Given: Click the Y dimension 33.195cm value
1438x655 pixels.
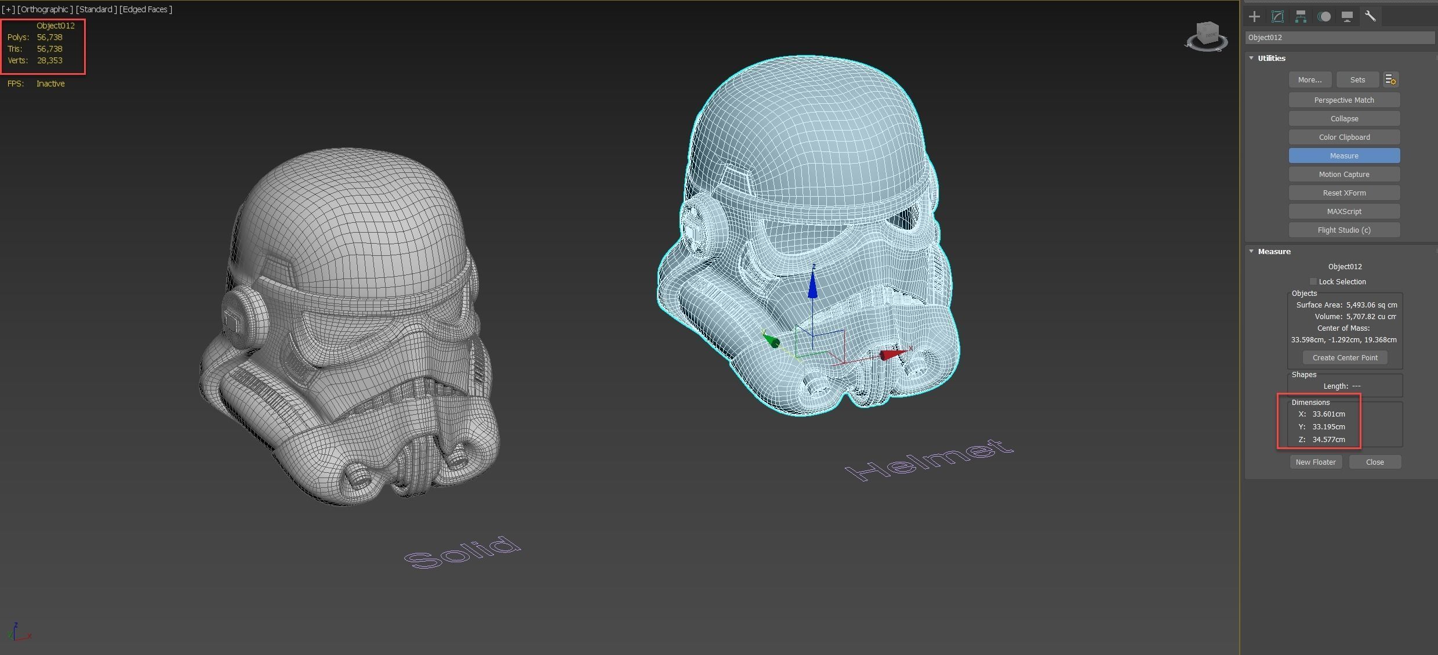Looking at the screenshot, I should pyautogui.click(x=1328, y=426).
